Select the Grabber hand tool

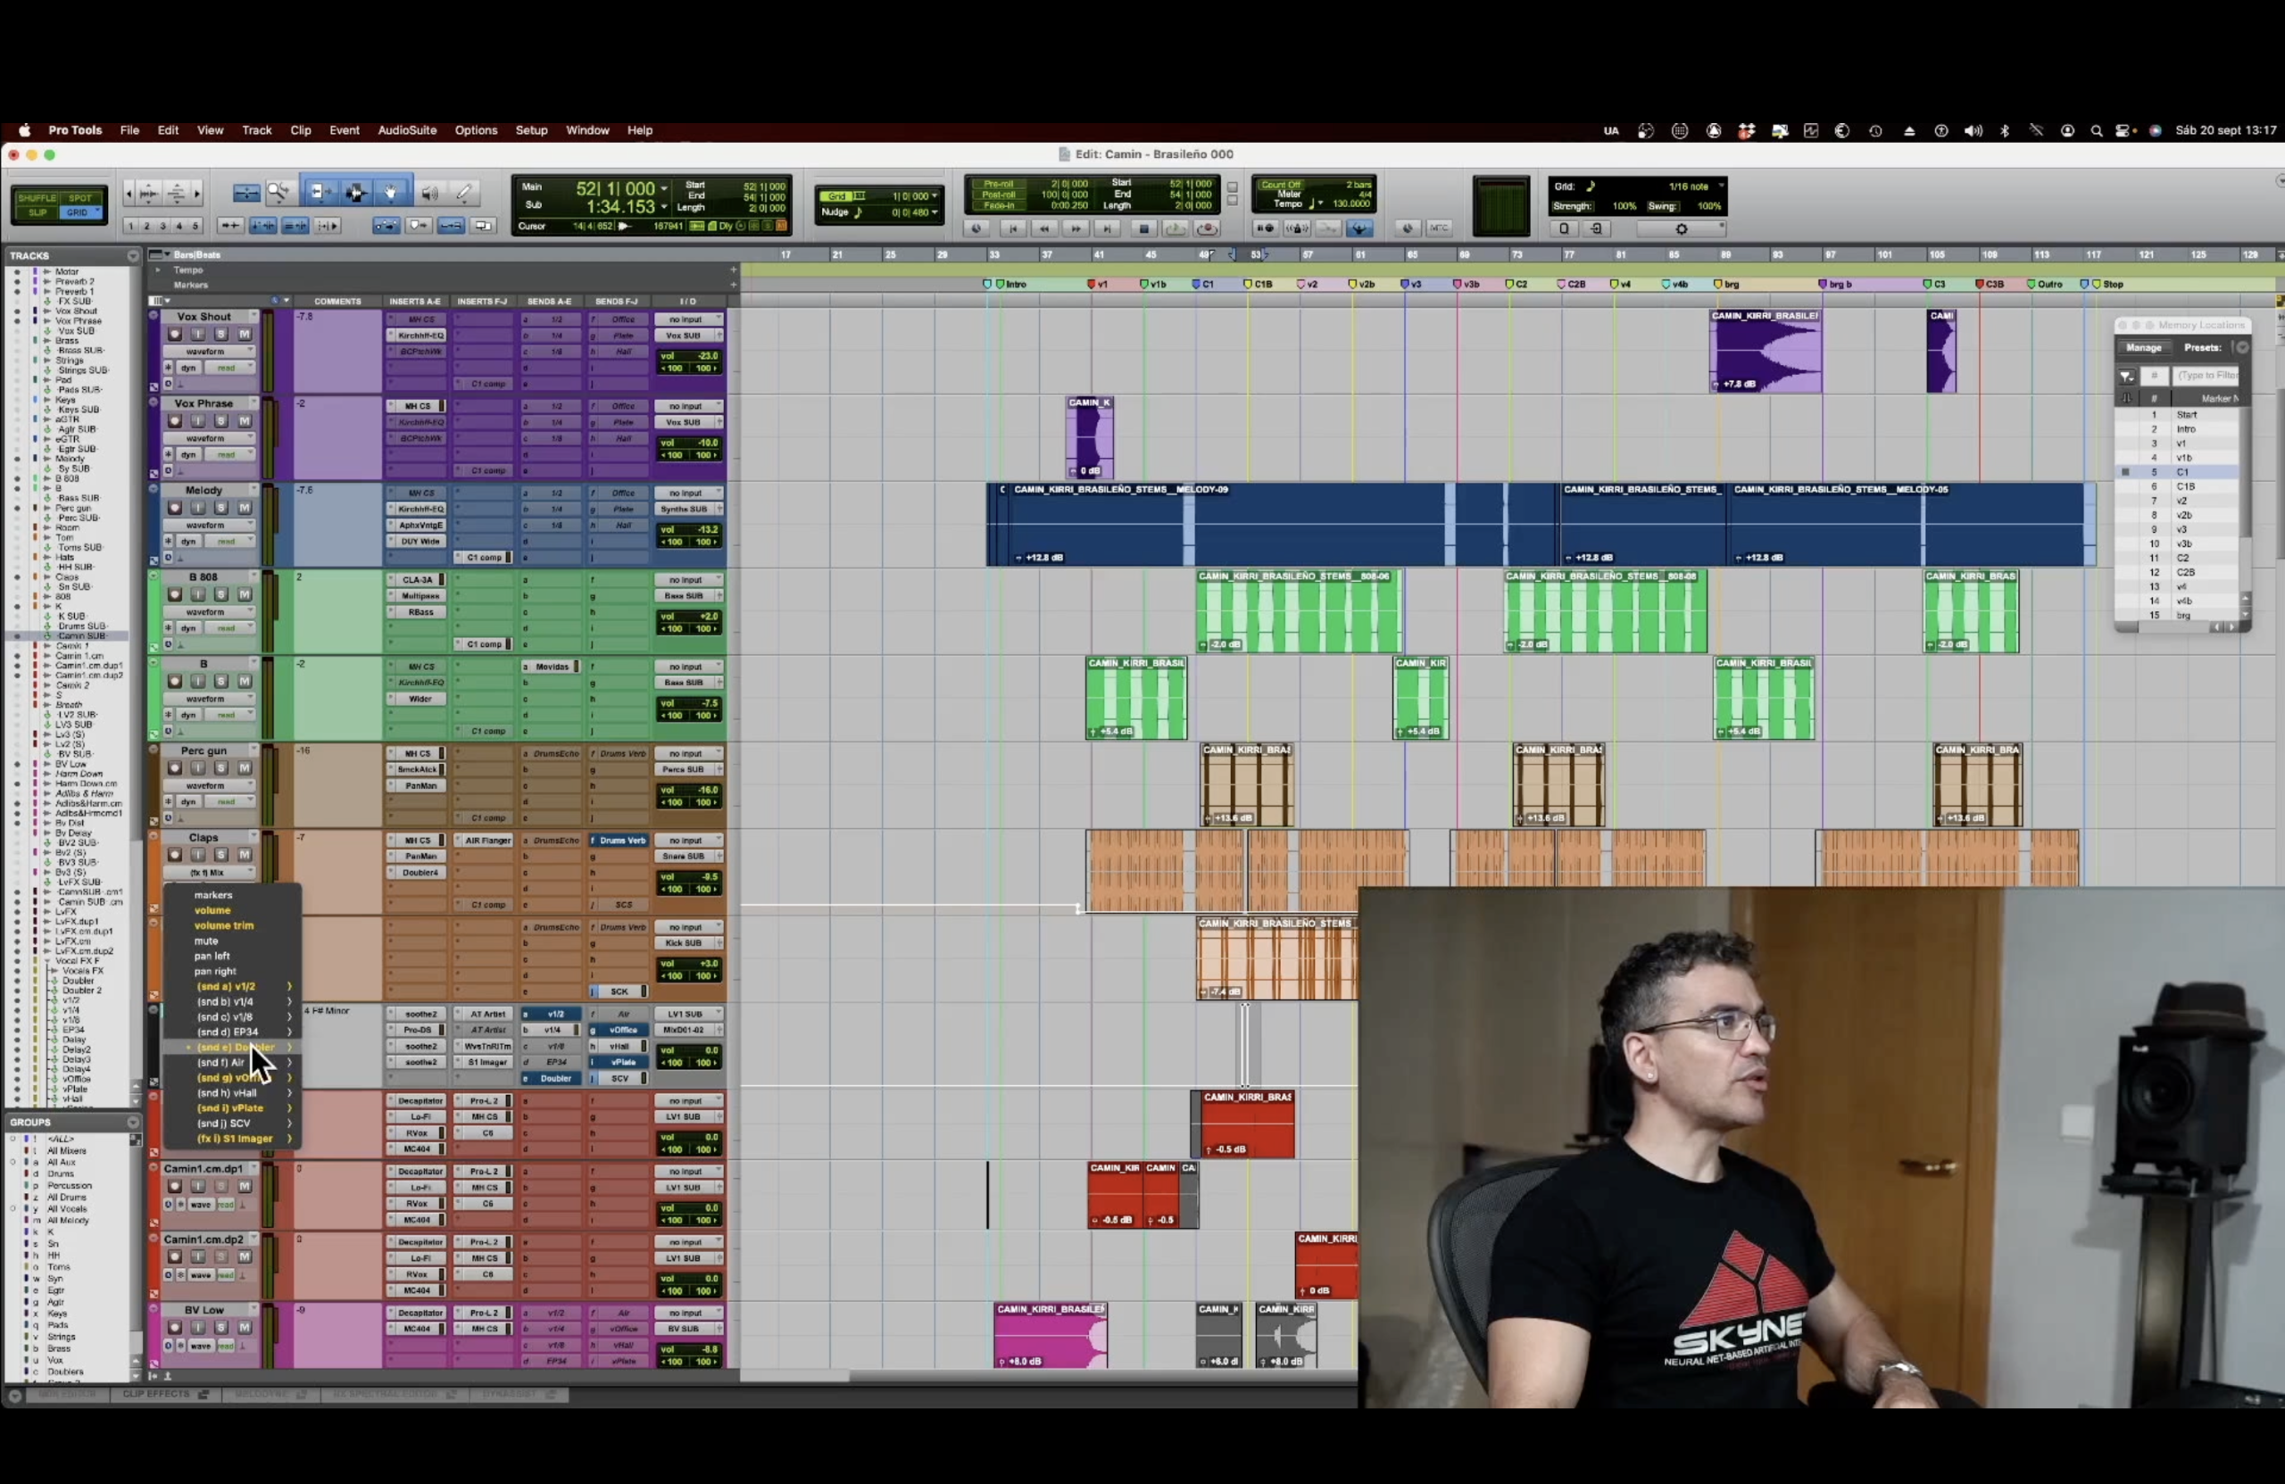(392, 193)
